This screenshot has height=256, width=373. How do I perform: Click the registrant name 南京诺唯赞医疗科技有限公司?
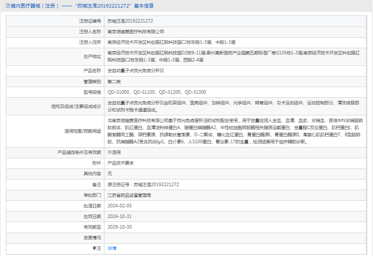pos(136,32)
